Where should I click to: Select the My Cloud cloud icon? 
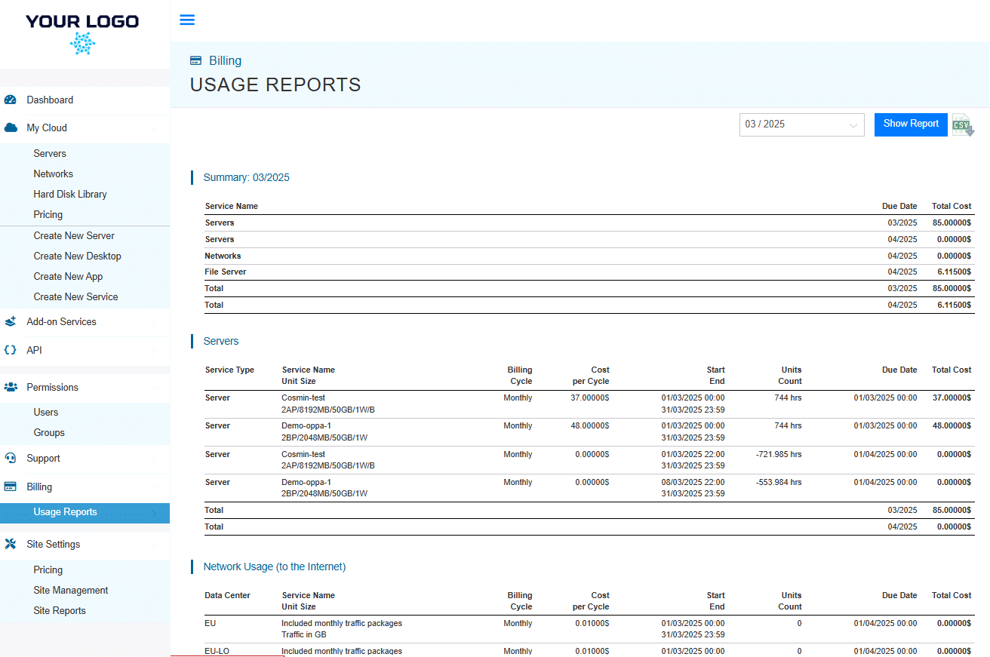point(11,127)
